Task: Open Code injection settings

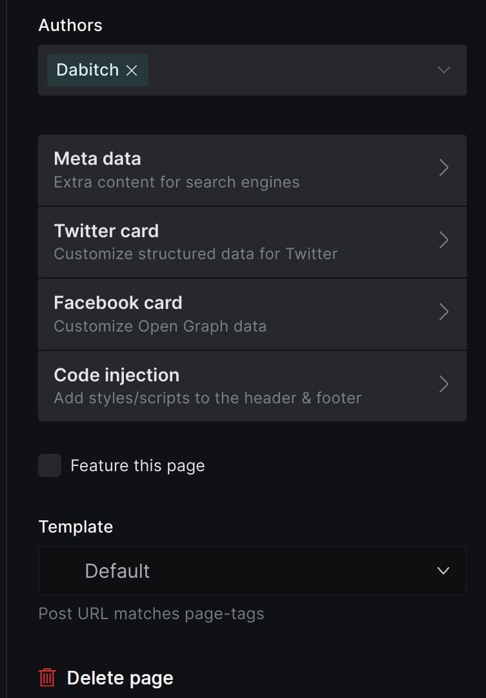Action: click(252, 386)
